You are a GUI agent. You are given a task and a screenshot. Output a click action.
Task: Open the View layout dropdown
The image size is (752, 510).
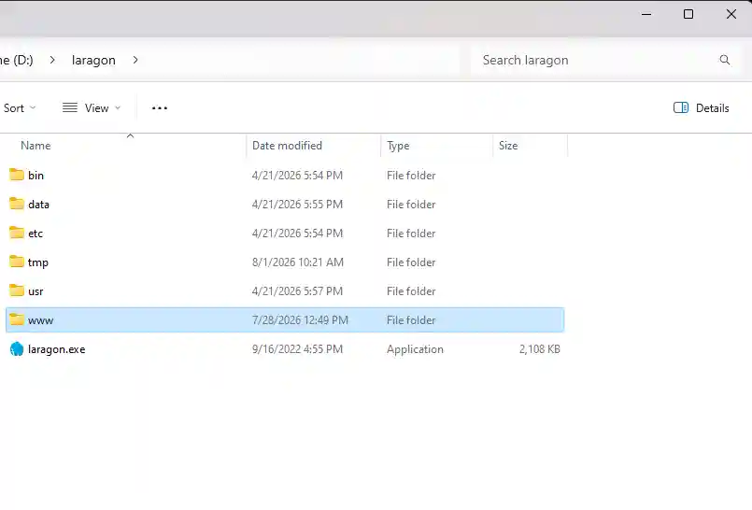[x=92, y=108]
